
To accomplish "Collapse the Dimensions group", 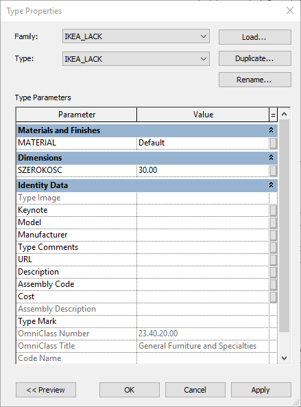I will coord(272,158).
